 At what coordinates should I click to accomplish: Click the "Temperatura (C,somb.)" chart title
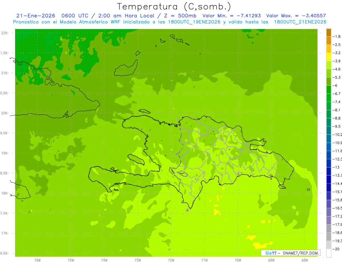coord(174,7)
